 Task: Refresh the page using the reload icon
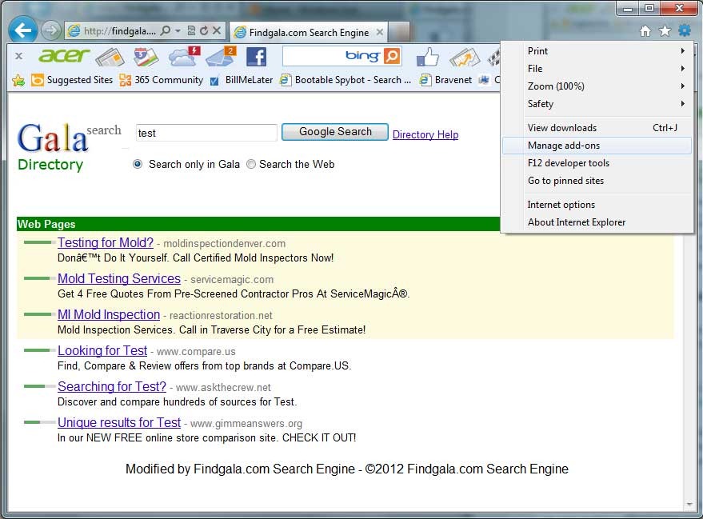204,30
